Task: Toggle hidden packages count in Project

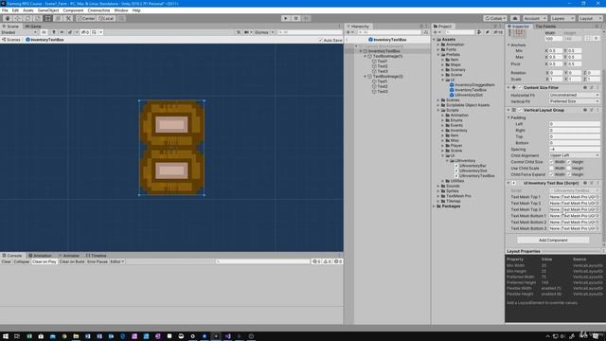Action: [498, 32]
